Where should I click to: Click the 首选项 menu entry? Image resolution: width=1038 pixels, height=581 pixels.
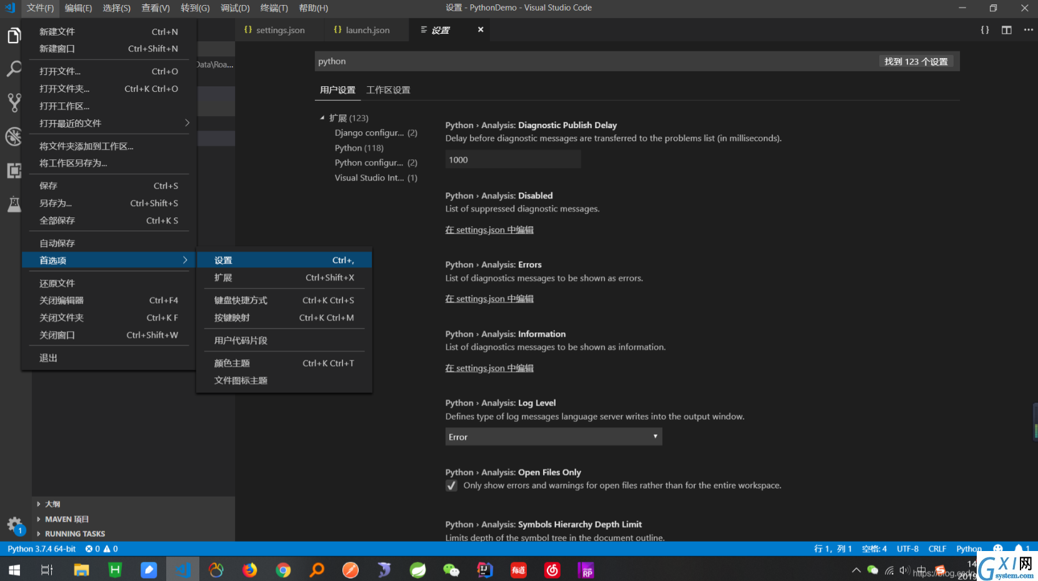[109, 261]
